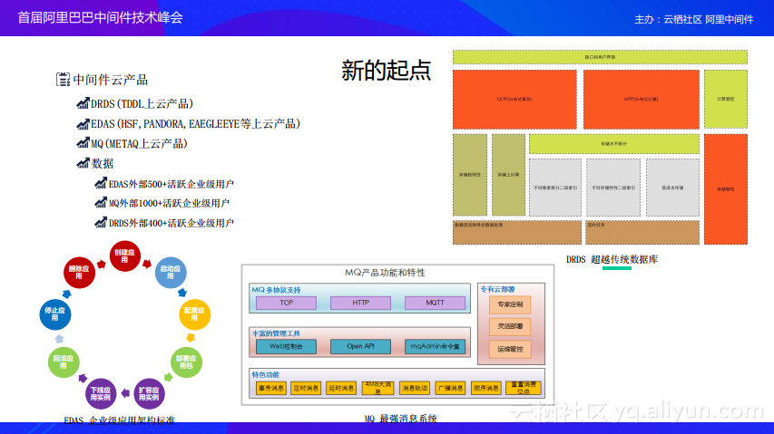Click the green 存储水平拆分 bar
This screenshot has height=434, width=774.
614,144
